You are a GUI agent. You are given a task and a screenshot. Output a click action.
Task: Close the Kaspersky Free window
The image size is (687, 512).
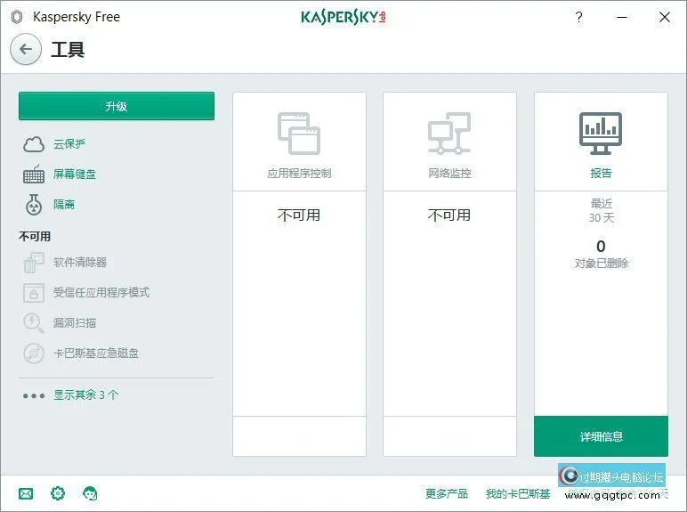[665, 17]
